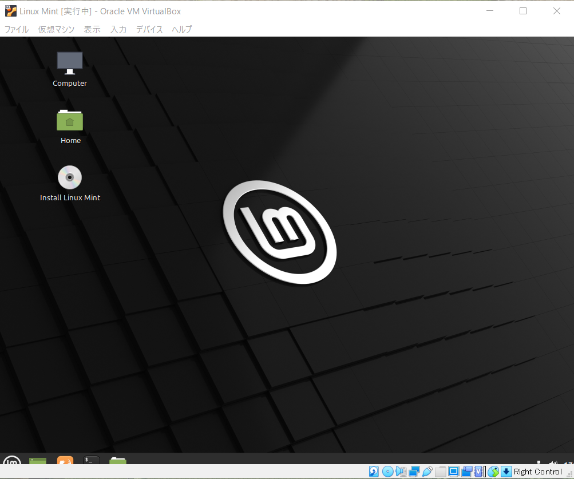The width and height of the screenshot is (574, 479).
Task: Click the USB devices status icon
Action: coord(427,472)
